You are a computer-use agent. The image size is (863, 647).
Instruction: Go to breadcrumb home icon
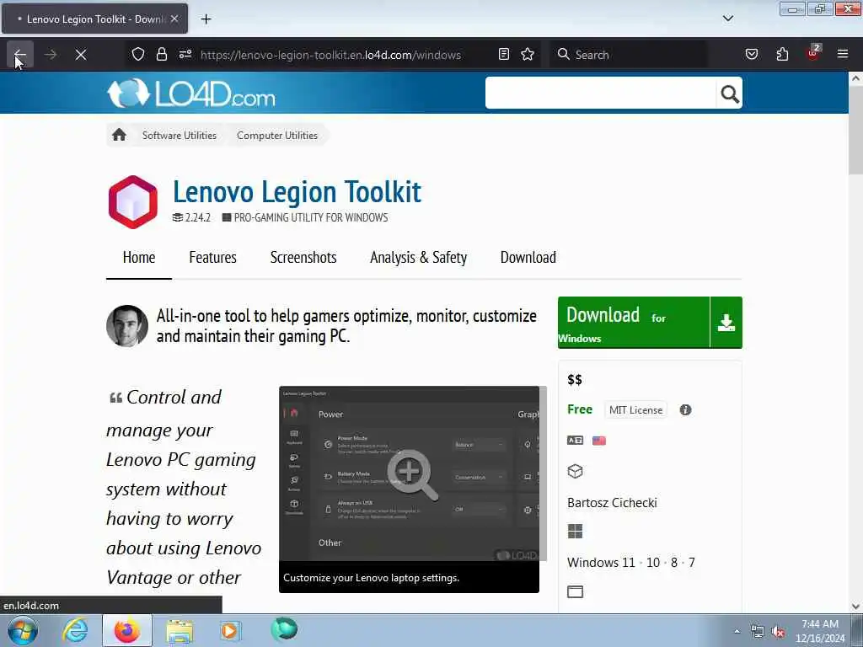[119, 135]
